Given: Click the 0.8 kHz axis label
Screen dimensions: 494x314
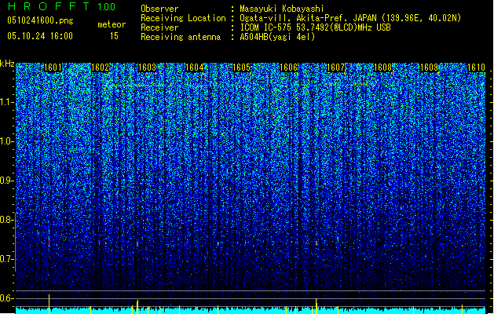Looking at the screenshot, I should [x=6, y=220].
